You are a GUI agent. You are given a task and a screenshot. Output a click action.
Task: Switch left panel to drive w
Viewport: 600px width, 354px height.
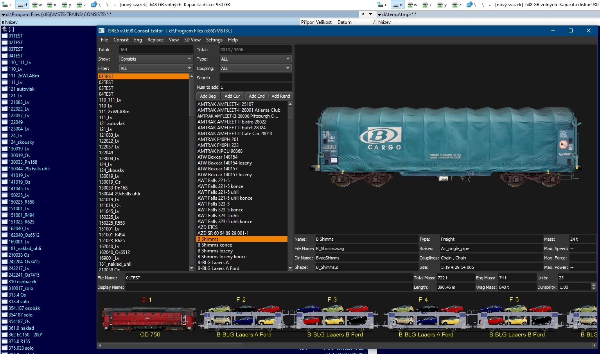[37, 5]
